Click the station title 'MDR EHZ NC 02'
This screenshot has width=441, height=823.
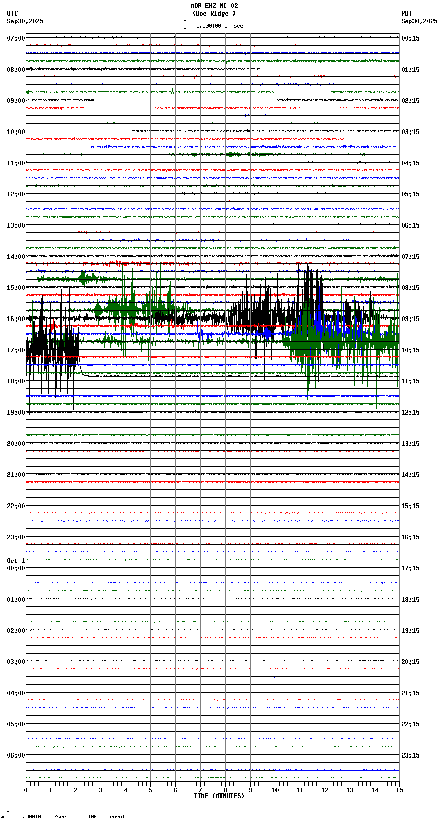pos(214,6)
